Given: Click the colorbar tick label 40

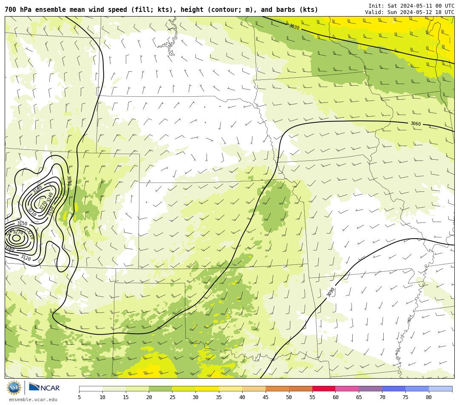Looking at the screenshot, I should point(242,397).
